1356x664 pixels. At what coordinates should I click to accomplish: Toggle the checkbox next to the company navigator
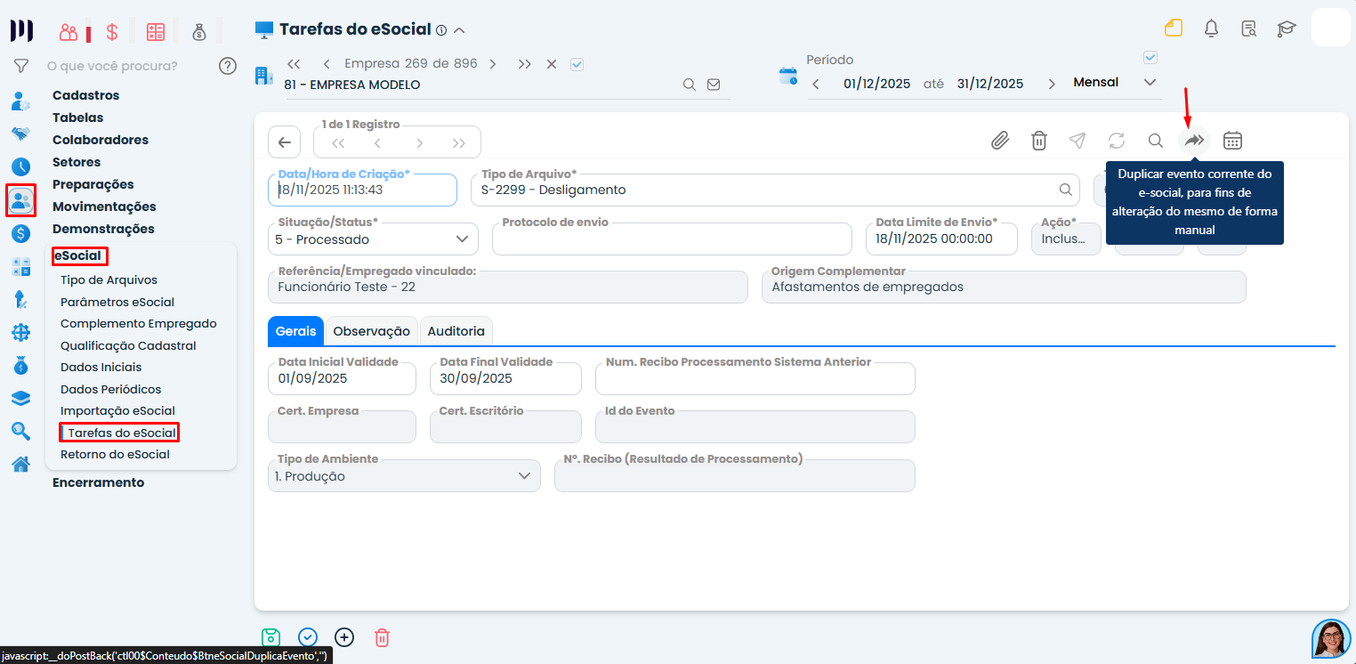click(577, 64)
